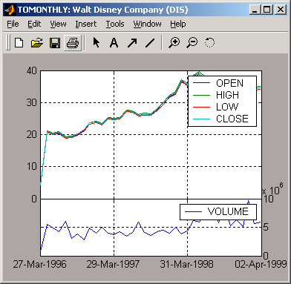This screenshot has width=291, height=284.
Task: Close the TOMONTHLY figure window
Action: (281, 10)
